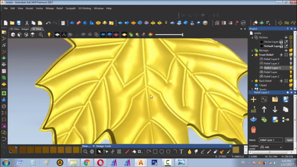This screenshot has height=167, width=297.
Task: Choose the Create Polyline tool
Action: [148, 152]
